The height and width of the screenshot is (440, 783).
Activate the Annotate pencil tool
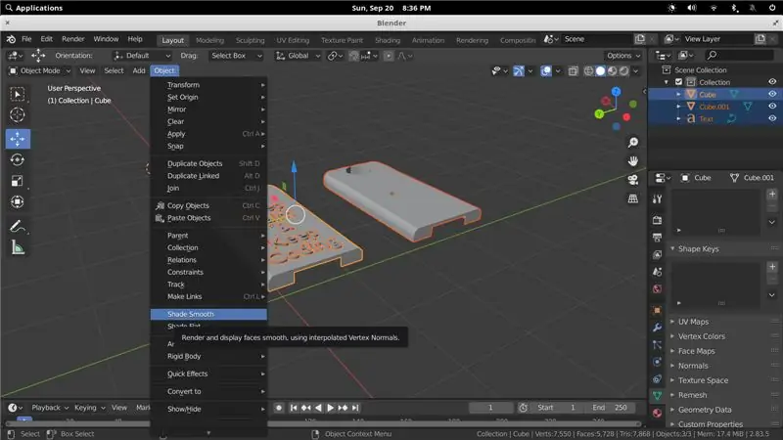click(18, 227)
